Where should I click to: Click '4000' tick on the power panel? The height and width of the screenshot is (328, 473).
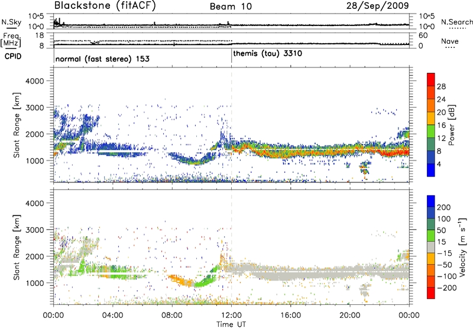34,81
